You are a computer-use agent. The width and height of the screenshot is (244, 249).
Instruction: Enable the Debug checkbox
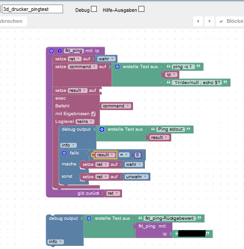(94, 9)
